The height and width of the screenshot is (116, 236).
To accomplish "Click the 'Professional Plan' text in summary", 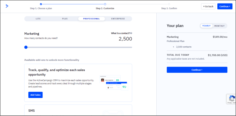I will 176,41.
